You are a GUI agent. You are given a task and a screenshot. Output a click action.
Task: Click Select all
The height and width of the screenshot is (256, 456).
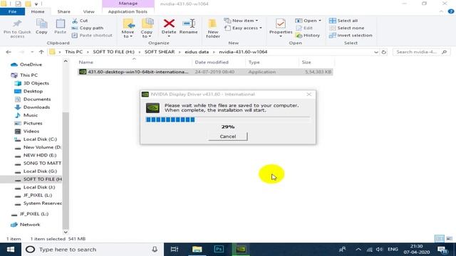click(x=343, y=21)
